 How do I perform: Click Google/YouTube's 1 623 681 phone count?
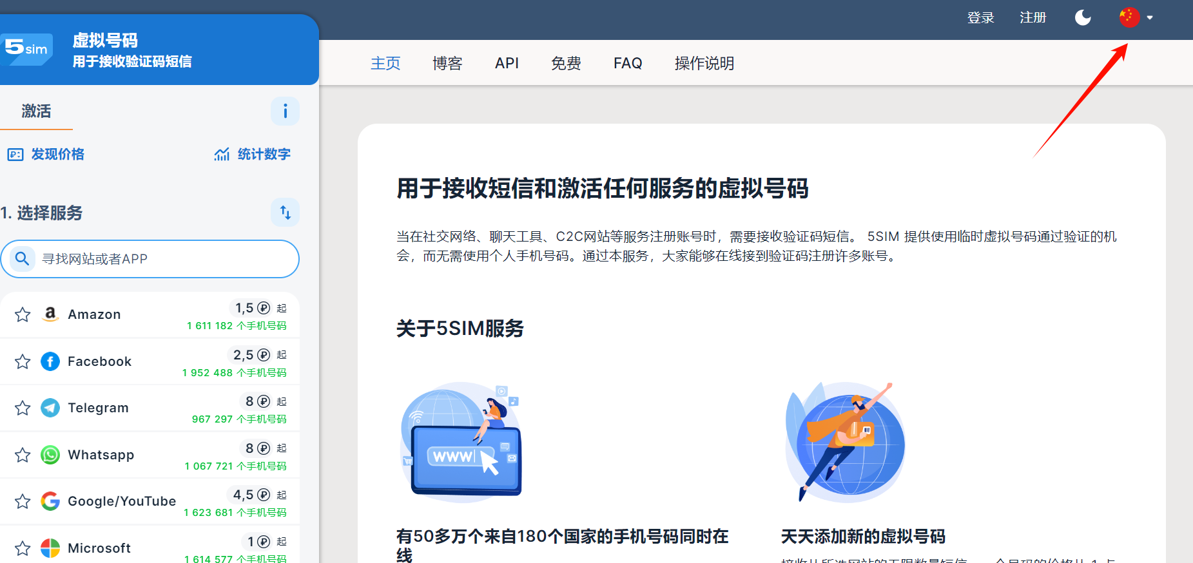235,513
